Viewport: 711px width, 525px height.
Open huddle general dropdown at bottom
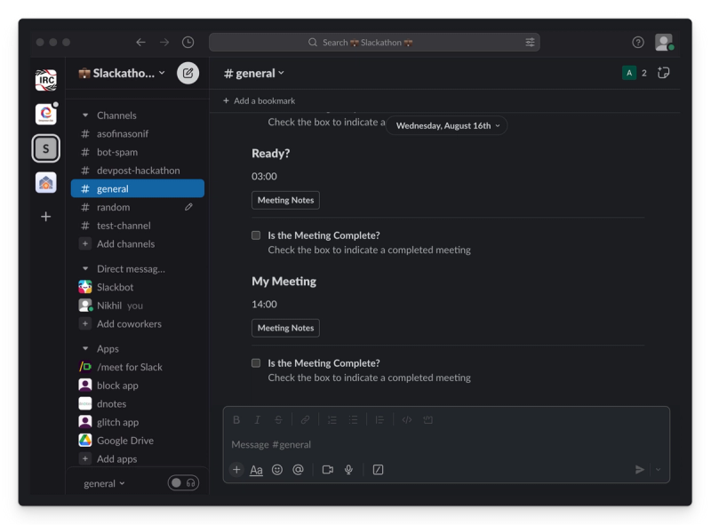(x=104, y=483)
